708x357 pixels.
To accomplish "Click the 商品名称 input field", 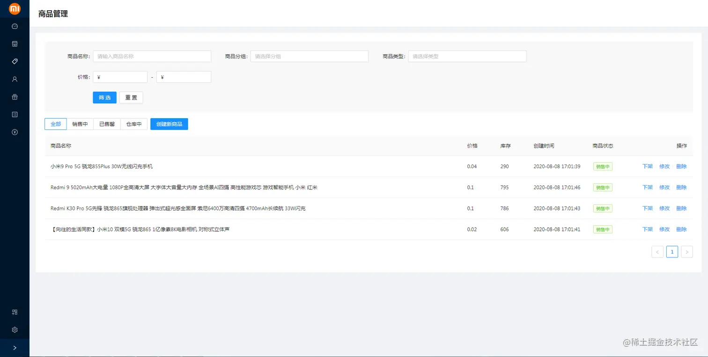I will click(152, 56).
